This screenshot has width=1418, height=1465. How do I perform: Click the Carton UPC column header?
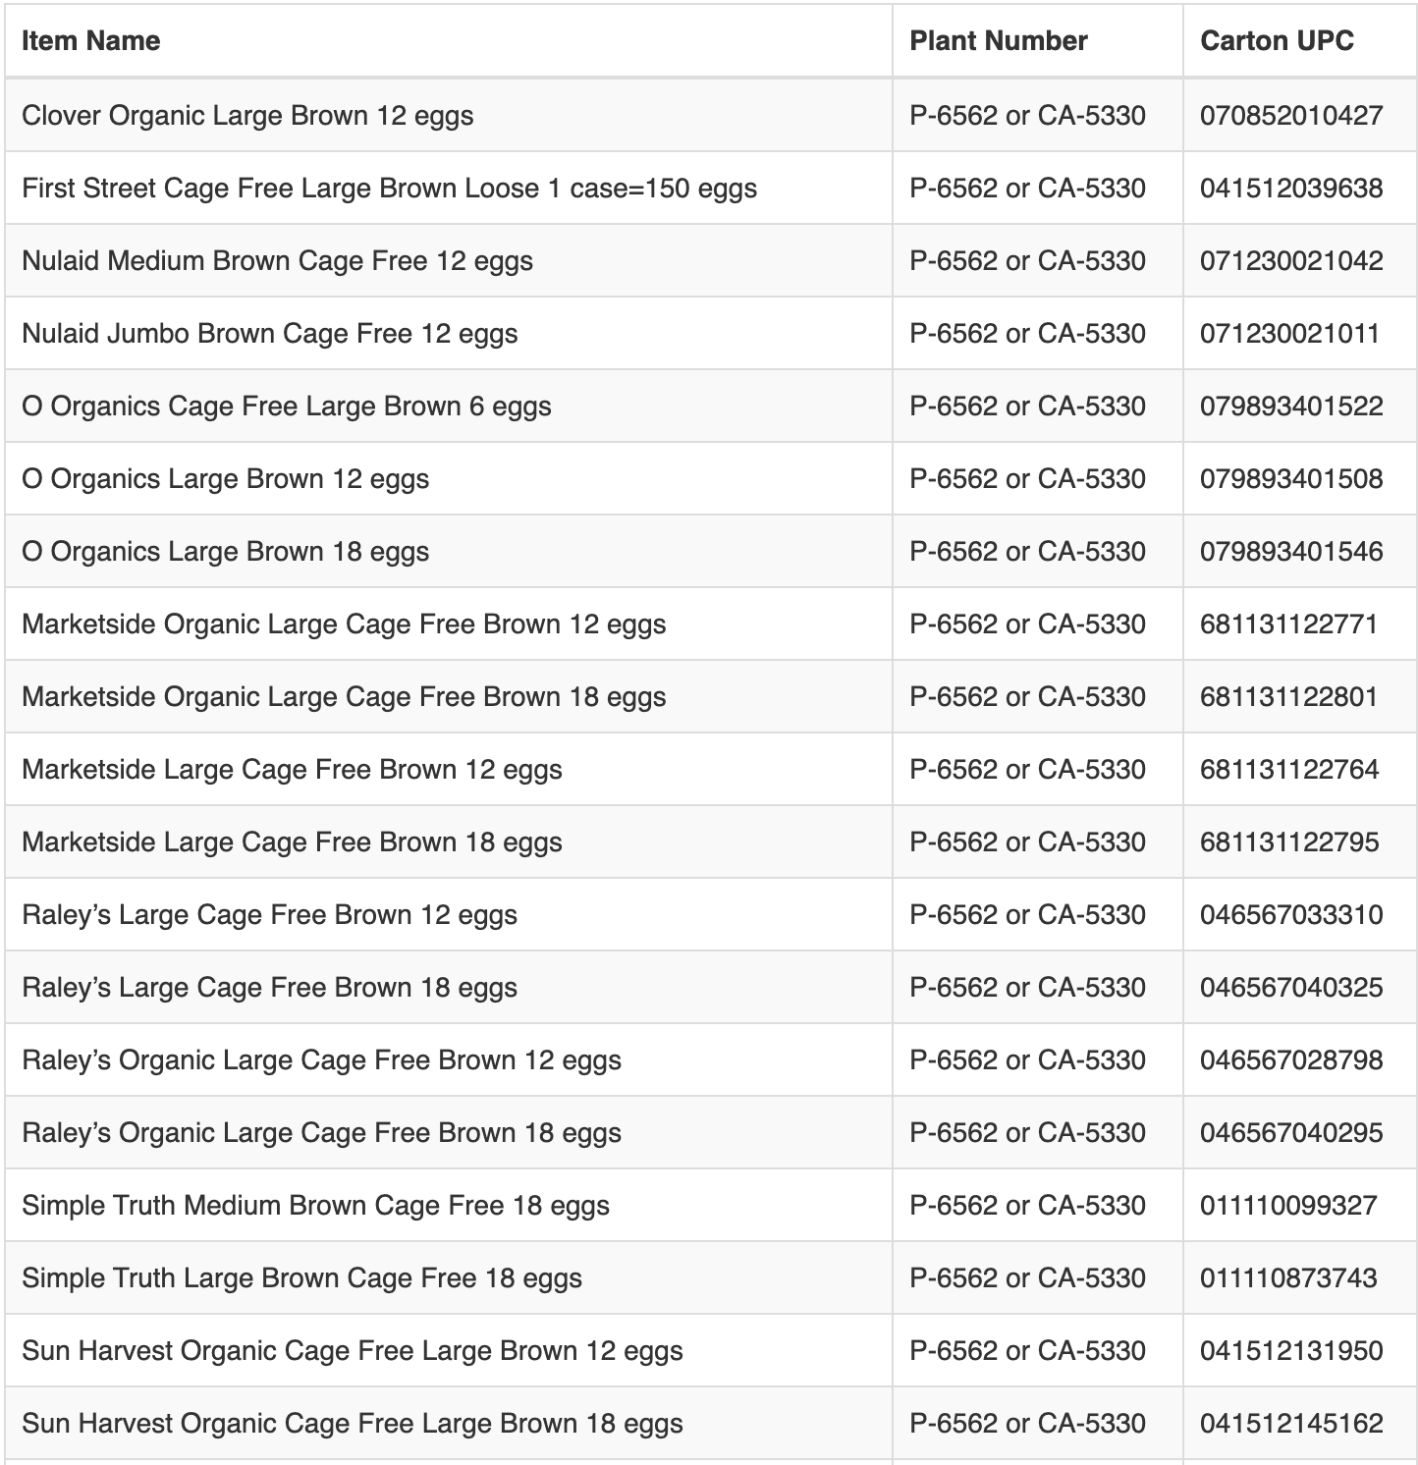1277,41
